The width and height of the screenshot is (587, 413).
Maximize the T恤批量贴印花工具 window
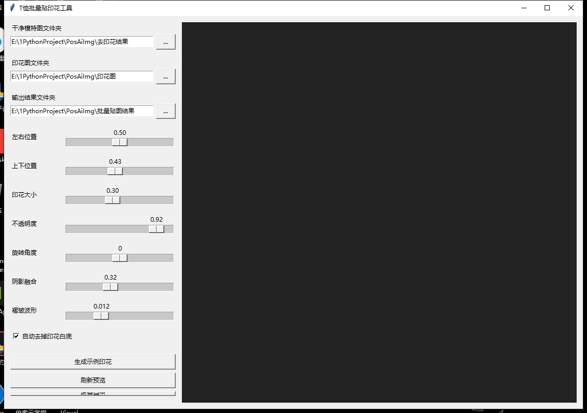pyautogui.click(x=547, y=8)
